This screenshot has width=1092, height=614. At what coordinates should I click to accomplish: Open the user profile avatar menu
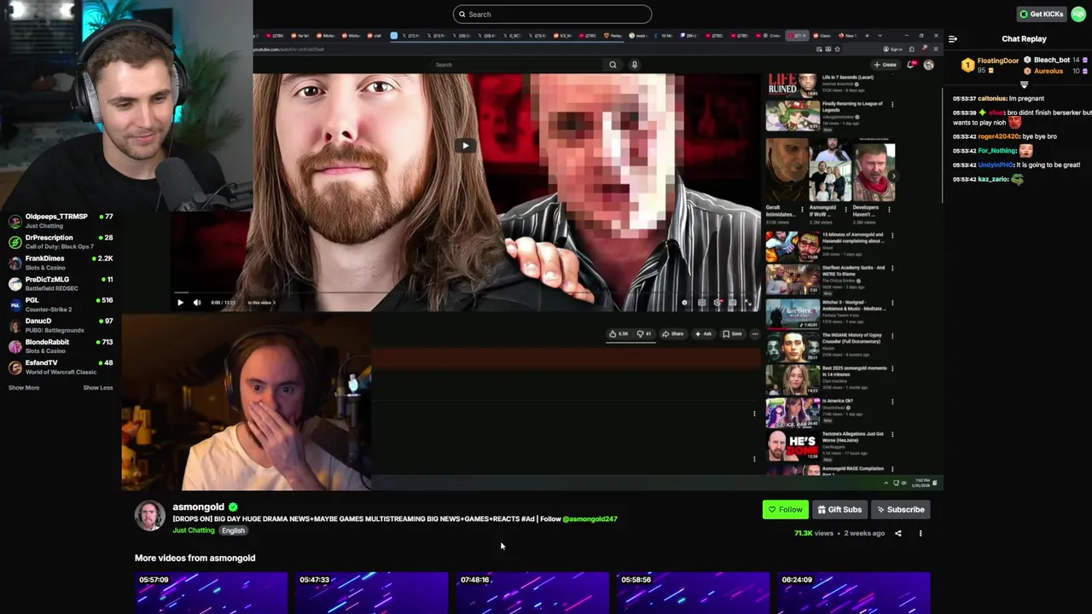pyautogui.click(x=1078, y=14)
